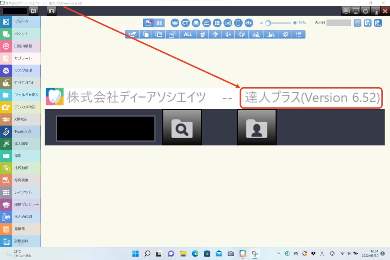Open プラーク from the sidebar
Viewport: 390px width, 260px height.
coord(21,22)
